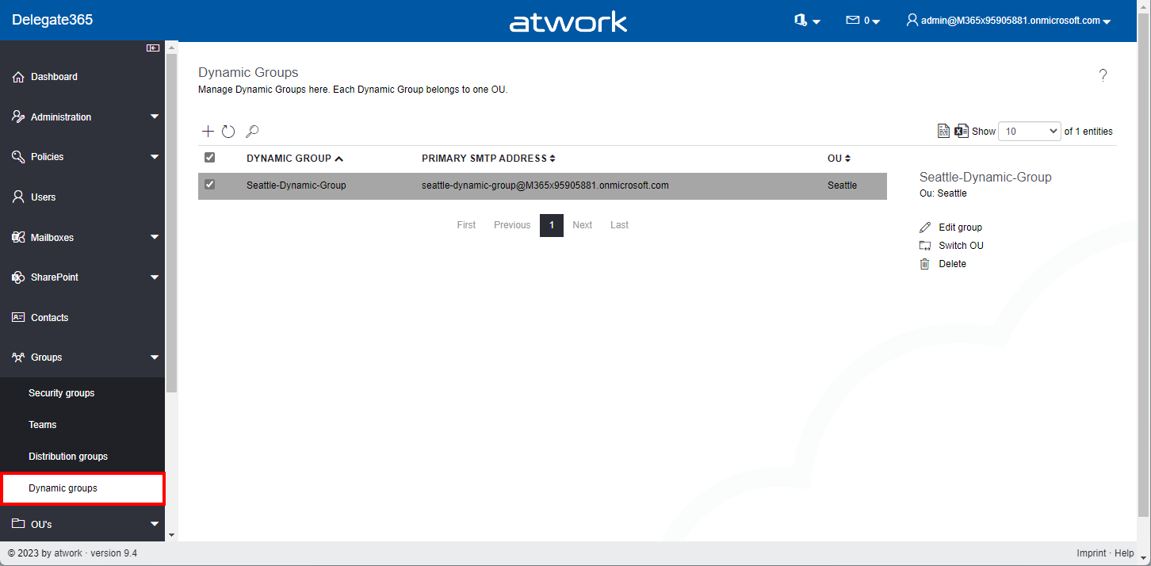Click the First pagination link
The image size is (1151, 566).
pos(466,225)
